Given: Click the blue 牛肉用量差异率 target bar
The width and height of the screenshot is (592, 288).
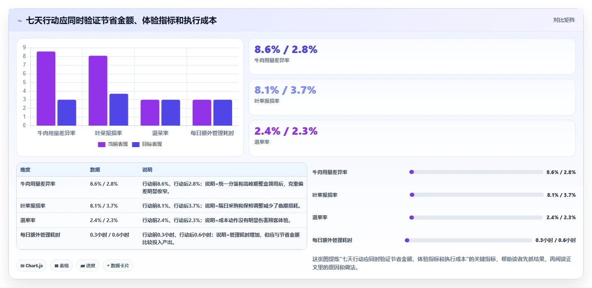Looking at the screenshot, I should [x=67, y=113].
